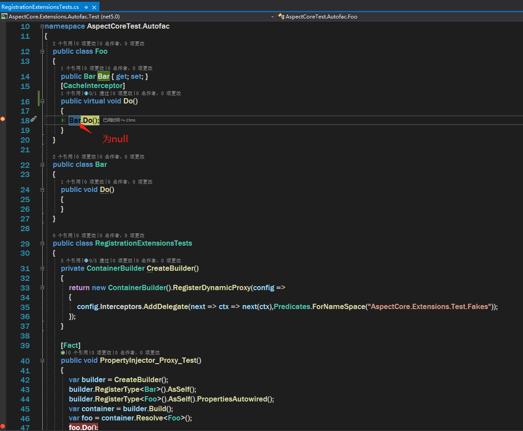Collapse the class Bar outline
The image size is (523, 431).
pyautogui.click(x=42, y=165)
